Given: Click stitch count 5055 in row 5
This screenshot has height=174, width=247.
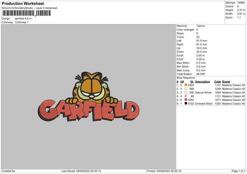Looking at the screenshot, I should (x=191, y=100).
